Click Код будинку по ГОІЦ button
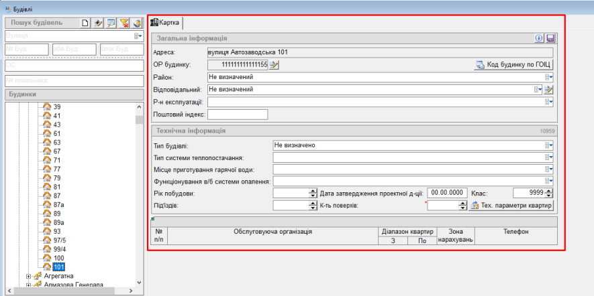 (513, 65)
